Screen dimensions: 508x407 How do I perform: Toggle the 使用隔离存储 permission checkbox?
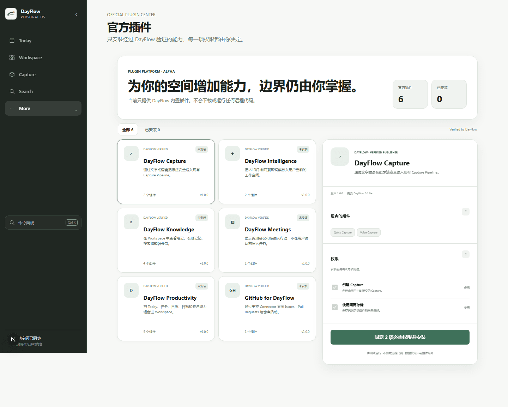335,307
